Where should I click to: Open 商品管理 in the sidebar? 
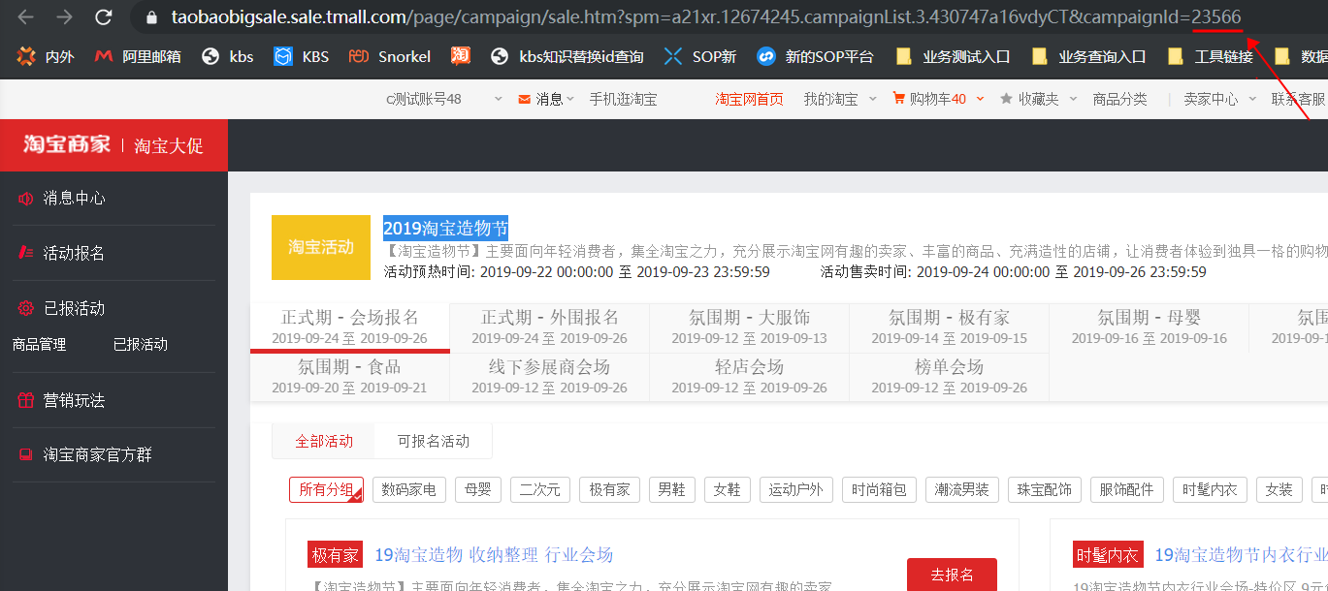click(39, 344)
